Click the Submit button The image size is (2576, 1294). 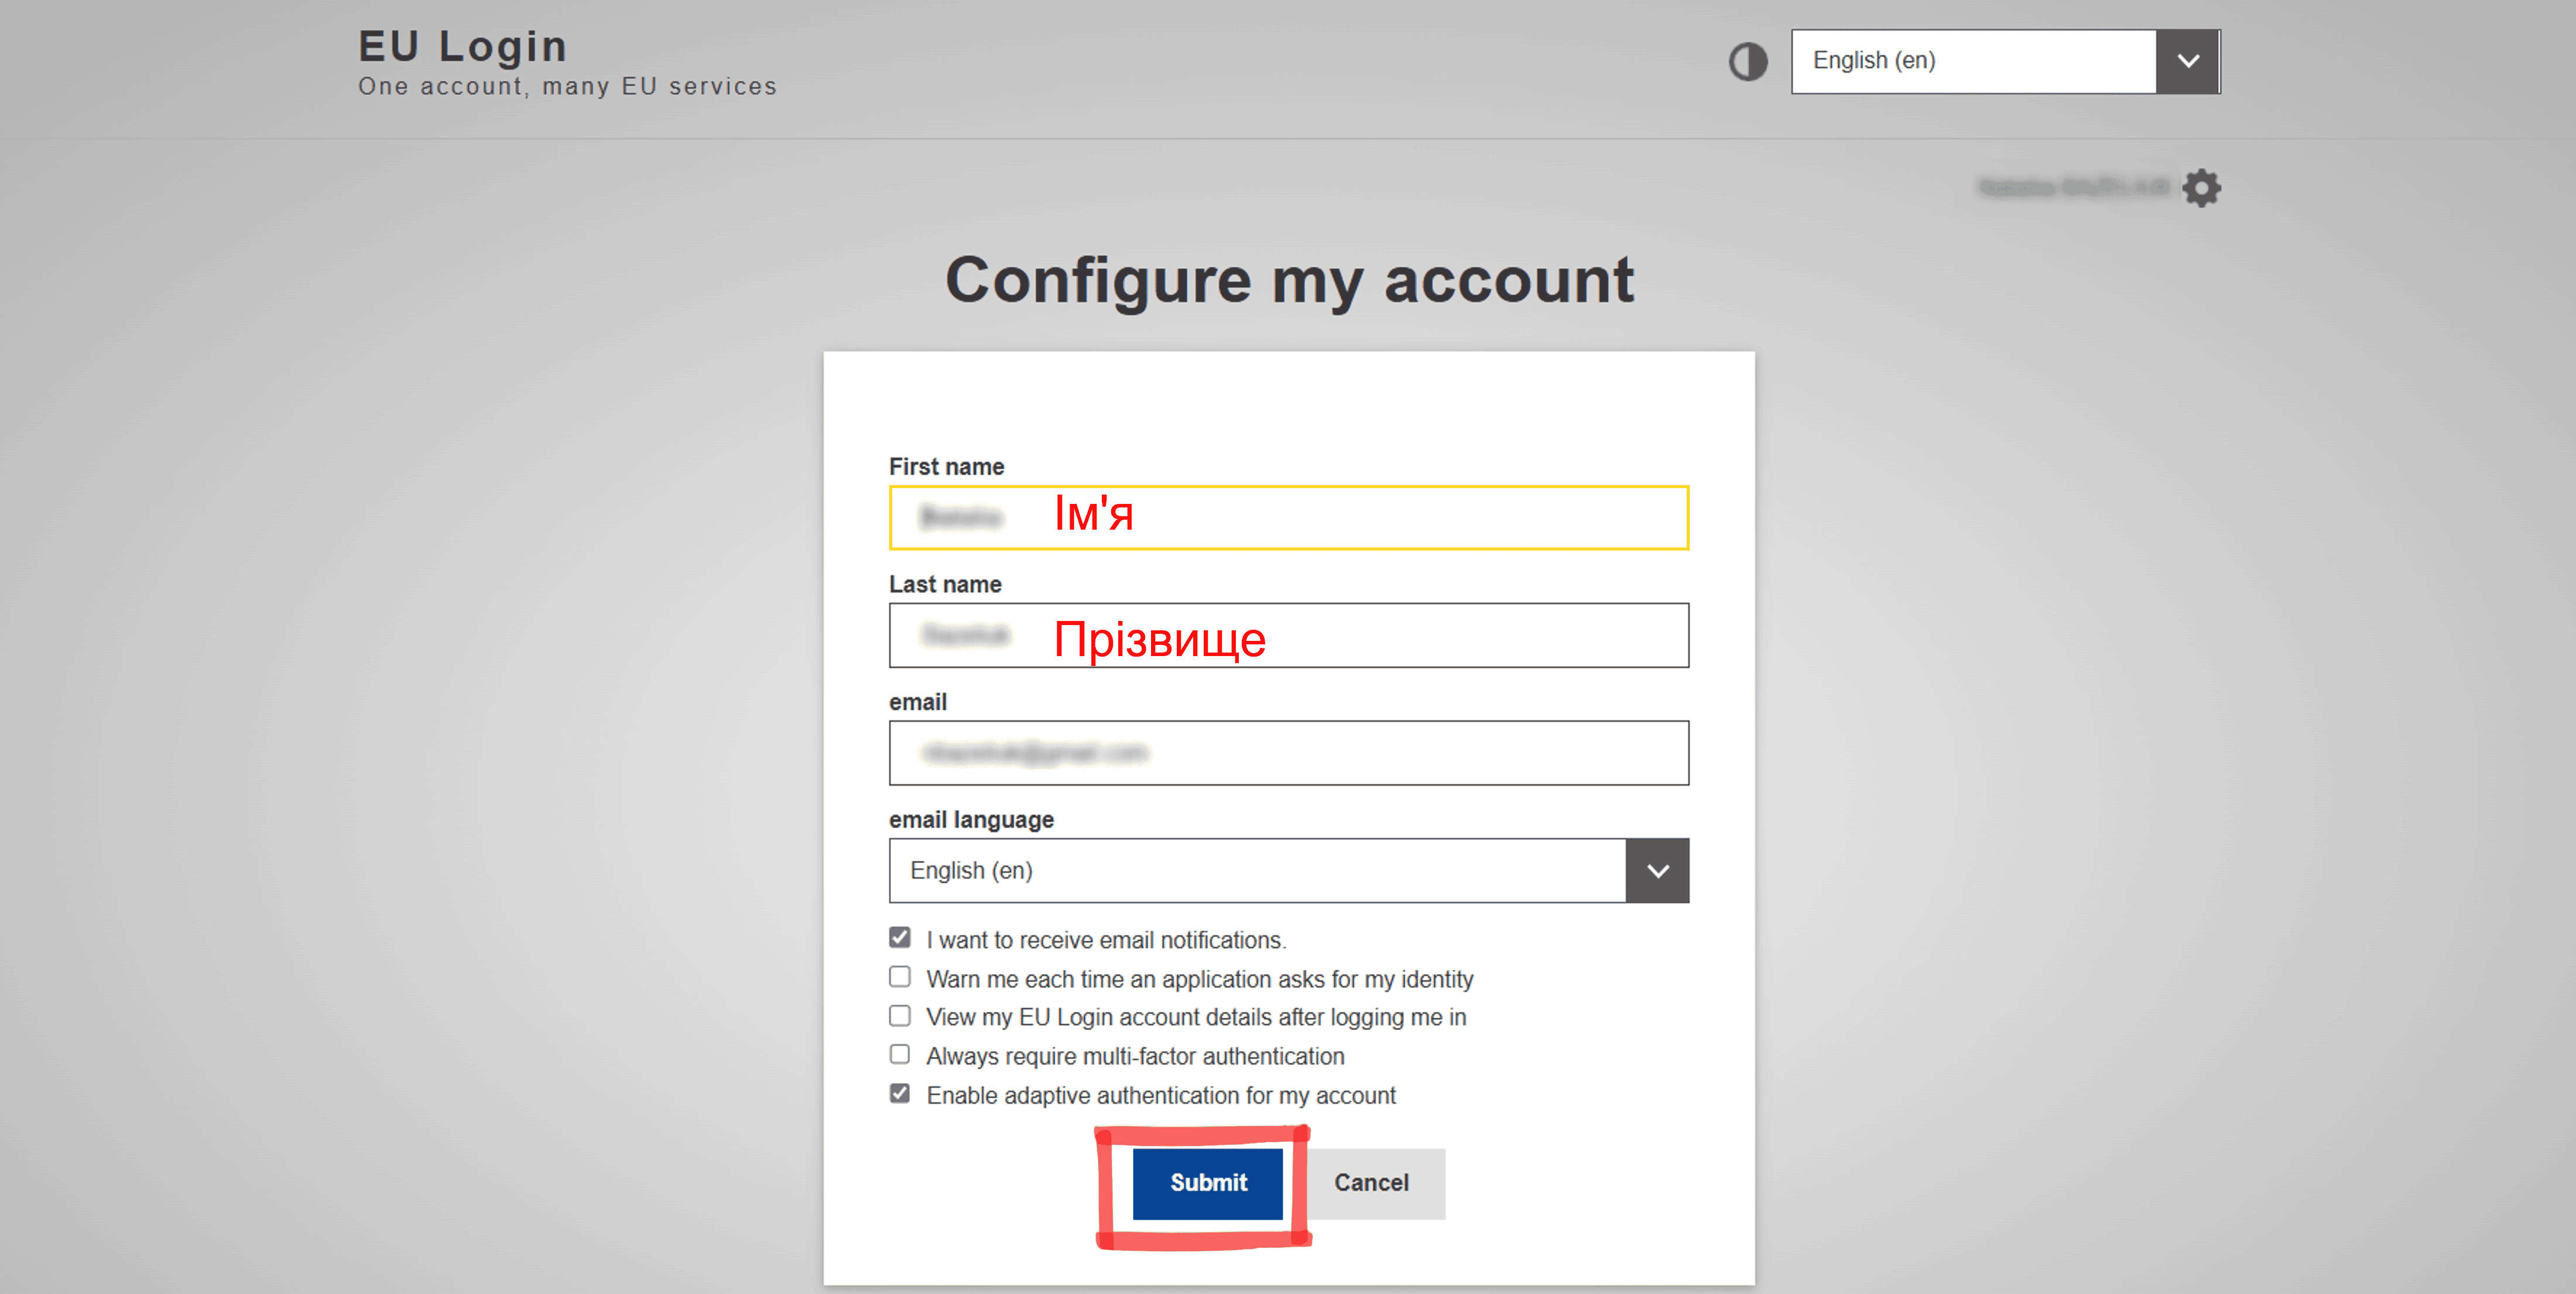(x=1208, y=1184)
